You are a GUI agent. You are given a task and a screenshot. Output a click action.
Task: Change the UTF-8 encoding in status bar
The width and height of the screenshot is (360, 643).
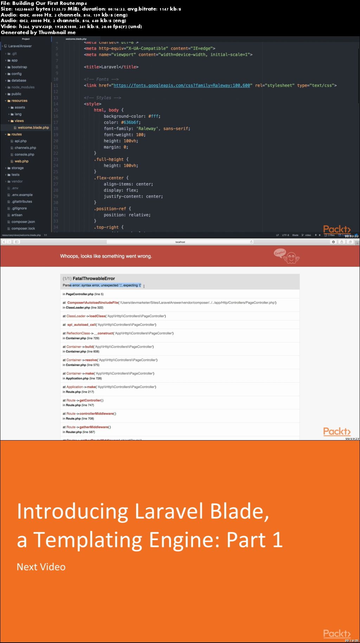pyautogui.click(x=285, y=235)
